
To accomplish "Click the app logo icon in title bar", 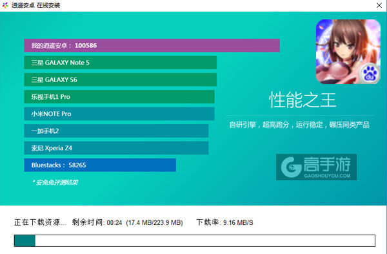I will pos(5,5).
